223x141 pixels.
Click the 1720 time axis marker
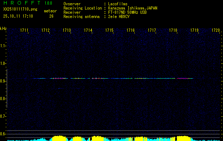[216, 31]
